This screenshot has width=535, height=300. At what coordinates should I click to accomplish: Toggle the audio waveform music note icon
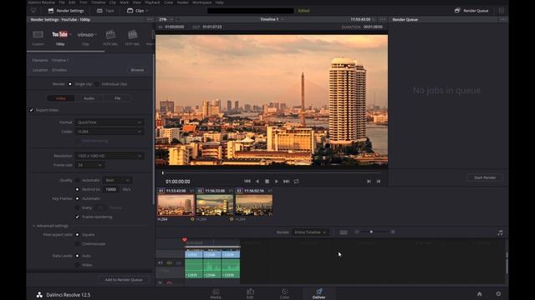(x=500, y=232)
